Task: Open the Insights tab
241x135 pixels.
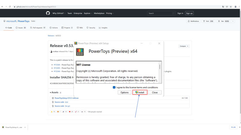Action: coord(103,28)
